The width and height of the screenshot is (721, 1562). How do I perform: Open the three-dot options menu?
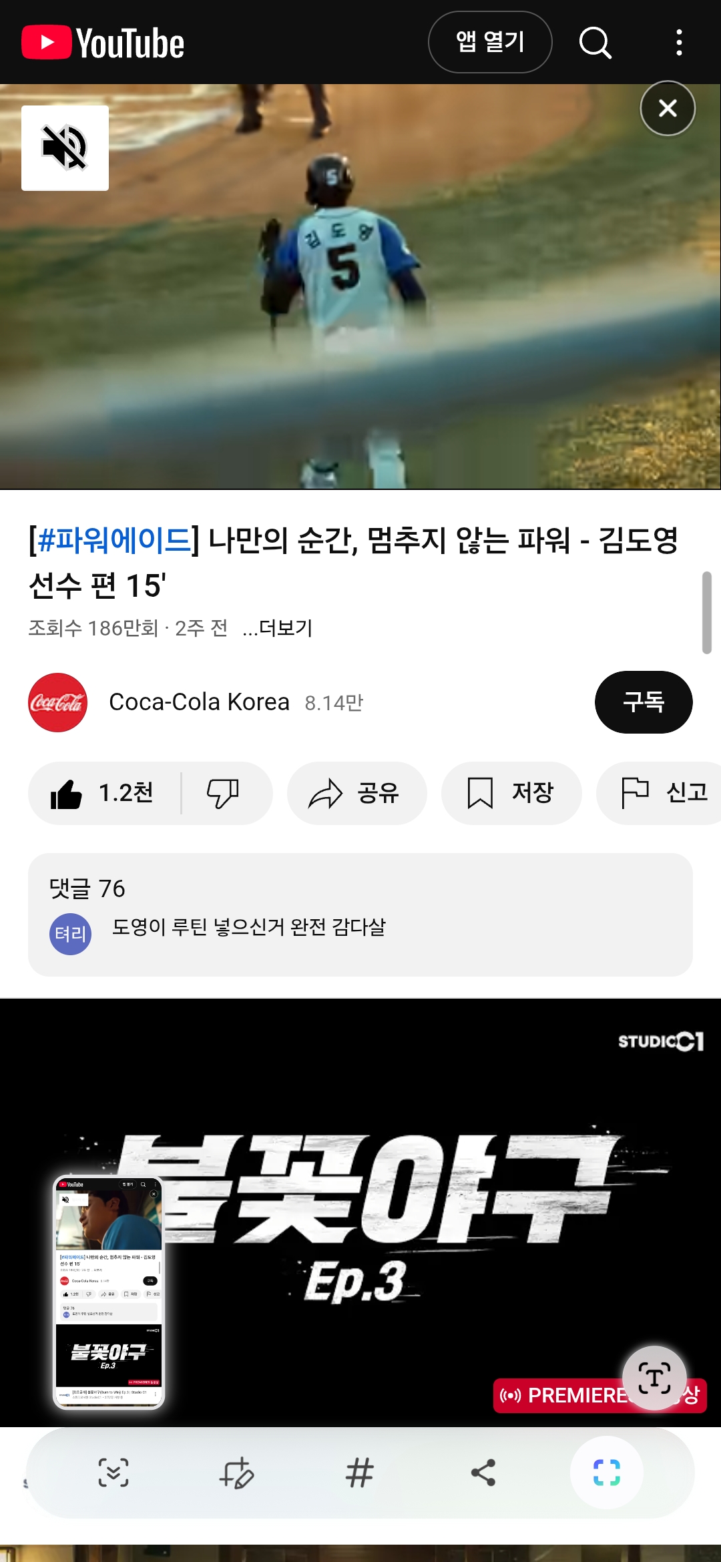click(x=679, y=43)
